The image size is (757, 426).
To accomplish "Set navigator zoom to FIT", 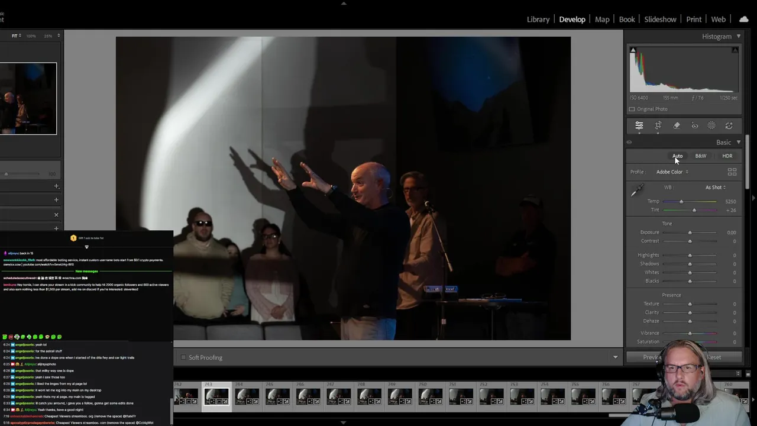I will [x=15, y=35].
